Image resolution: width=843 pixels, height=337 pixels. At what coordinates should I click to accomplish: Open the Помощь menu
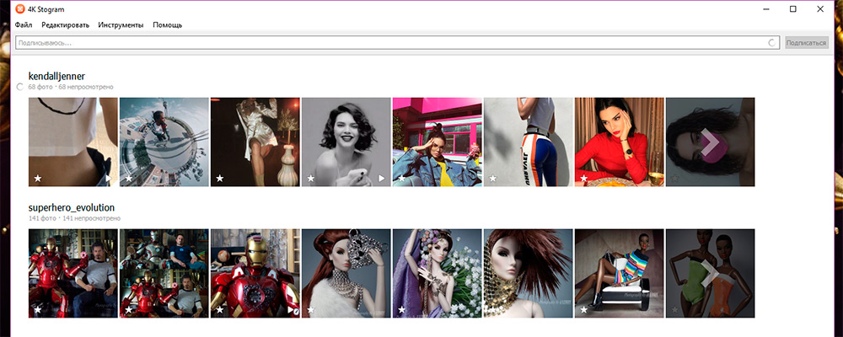167,24
